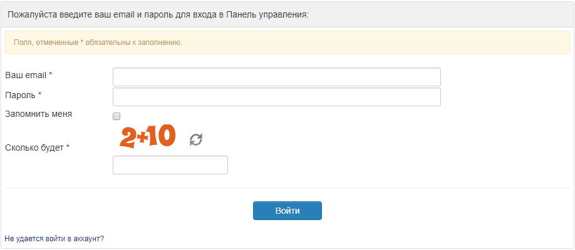Focus the "Пароль" password field
The image size is (575, 250).
point(276,97)
